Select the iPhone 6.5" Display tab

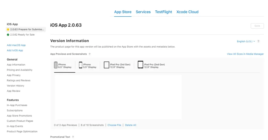[63, 65]
